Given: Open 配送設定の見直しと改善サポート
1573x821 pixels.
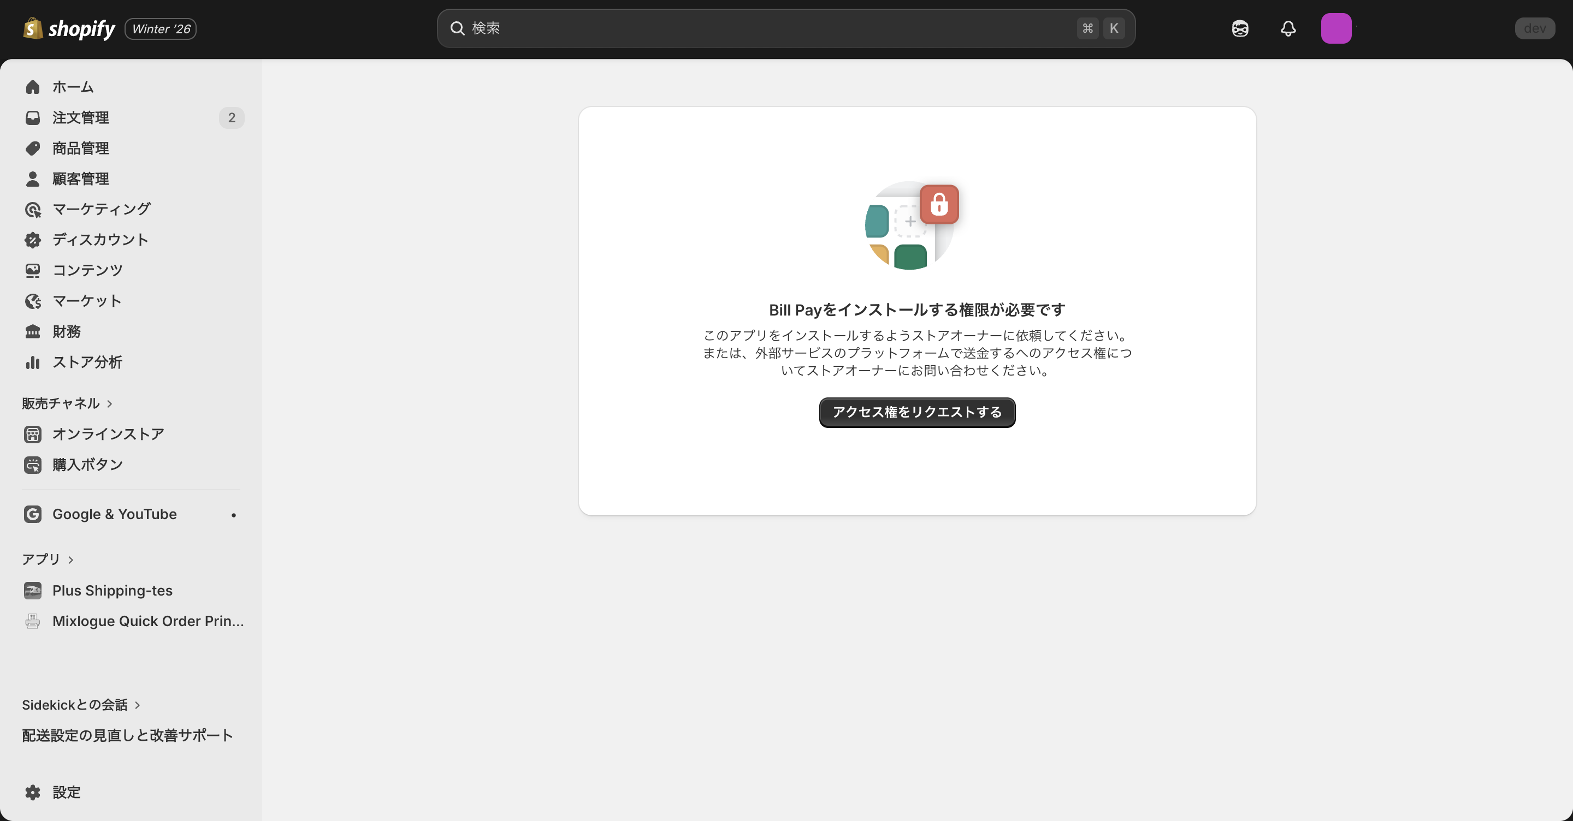Looking at the screenshot, I should click(126, 735).
